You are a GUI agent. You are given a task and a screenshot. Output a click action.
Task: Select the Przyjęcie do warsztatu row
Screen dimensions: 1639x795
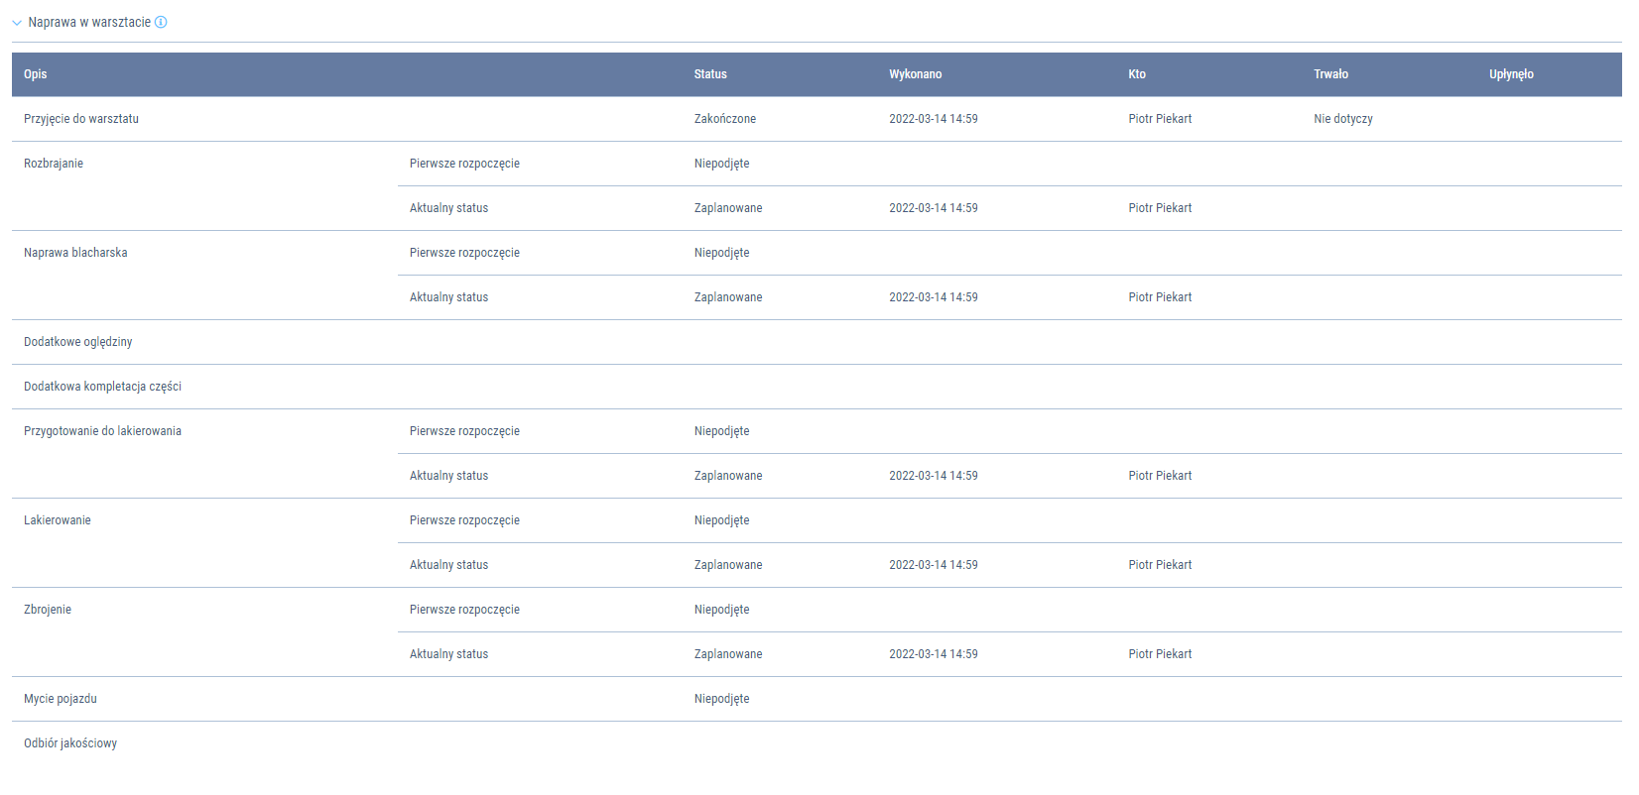click(81, 119)
